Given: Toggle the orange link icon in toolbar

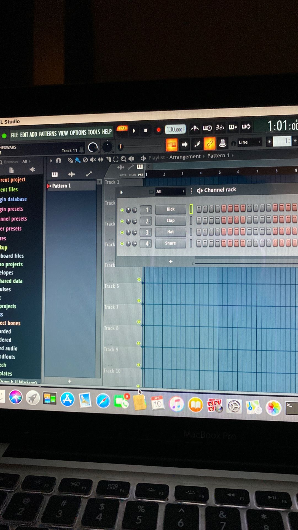Looking at the screenshot, I should [x=210, y=144].
